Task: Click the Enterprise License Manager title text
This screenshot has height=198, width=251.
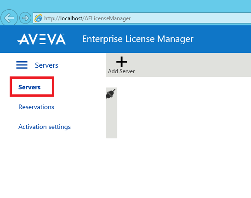Action: [x=137, y=39]
